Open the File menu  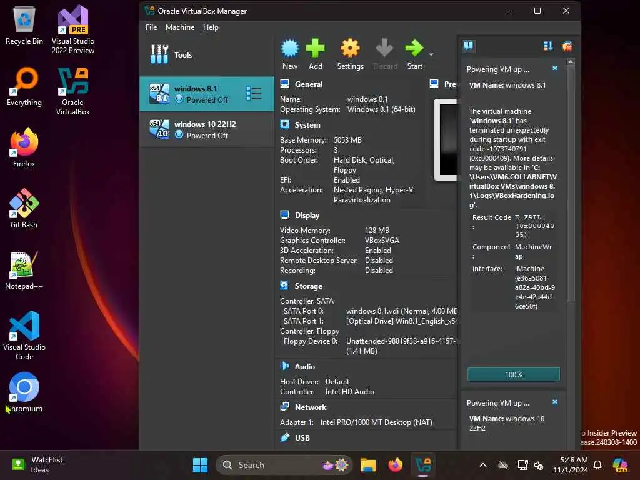151,27
